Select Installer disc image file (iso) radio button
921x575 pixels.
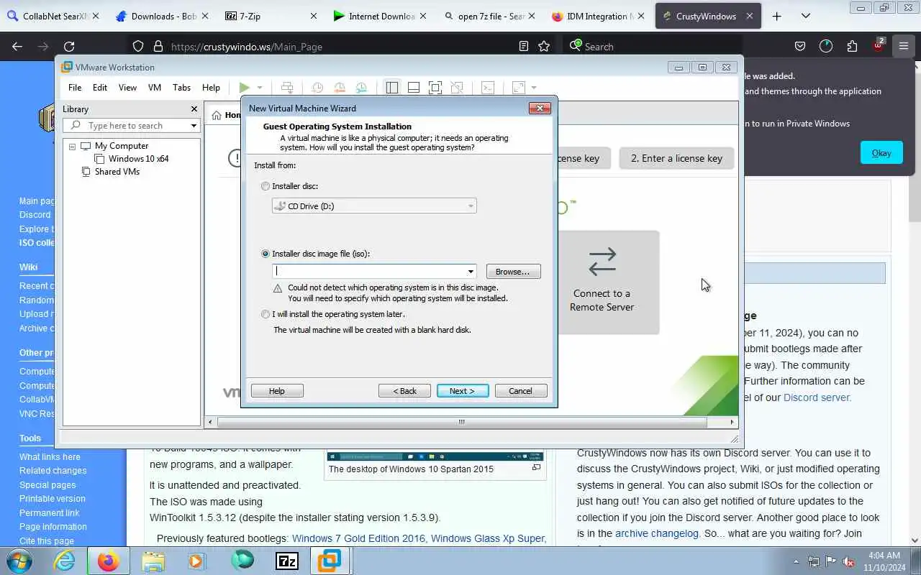tap(266, 254)
